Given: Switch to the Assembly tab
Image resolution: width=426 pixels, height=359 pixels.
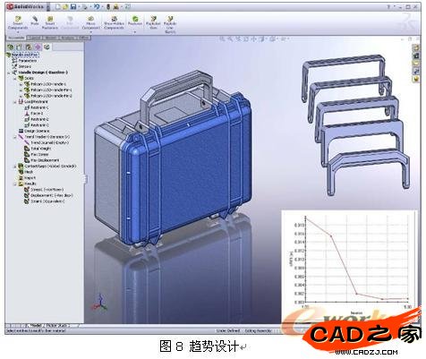Looking at the screenshot, I should coord(16,38).
